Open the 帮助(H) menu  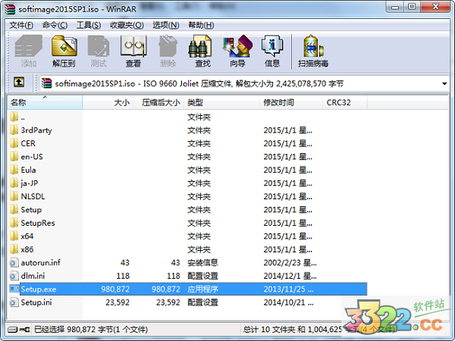coord(201,25)
